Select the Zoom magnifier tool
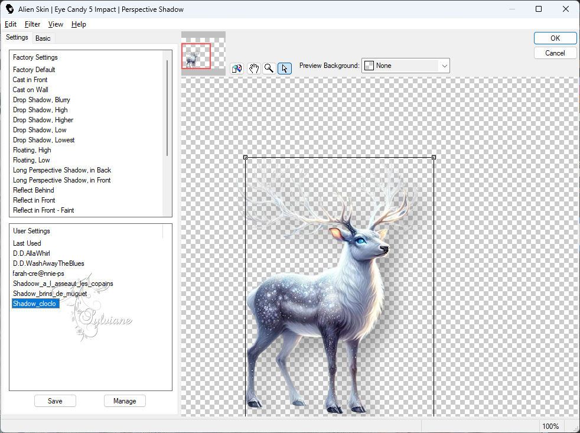The height and width of the screenshot is (433, 580). pyautogui.click(x=269, y=69)
